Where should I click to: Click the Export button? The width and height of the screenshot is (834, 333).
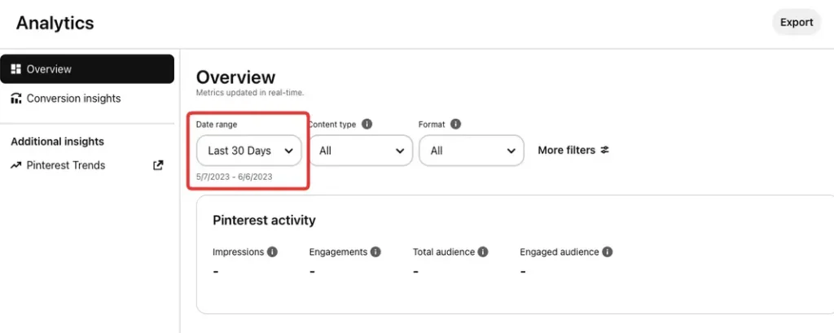click(797, 22)
